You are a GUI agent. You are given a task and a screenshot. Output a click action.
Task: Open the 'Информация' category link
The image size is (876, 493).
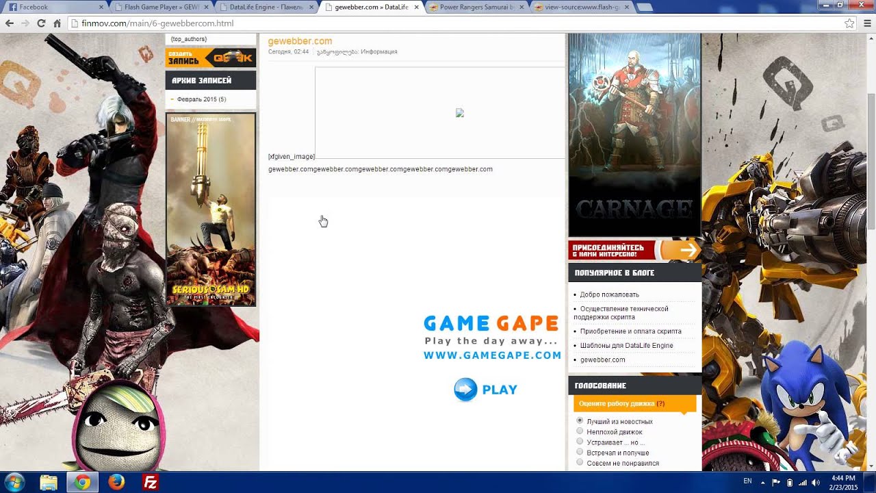point(378,52)
